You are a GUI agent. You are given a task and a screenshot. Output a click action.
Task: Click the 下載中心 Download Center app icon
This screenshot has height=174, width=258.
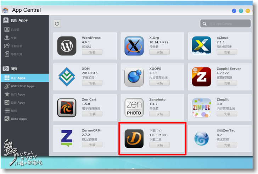click(x=134, y=138)
